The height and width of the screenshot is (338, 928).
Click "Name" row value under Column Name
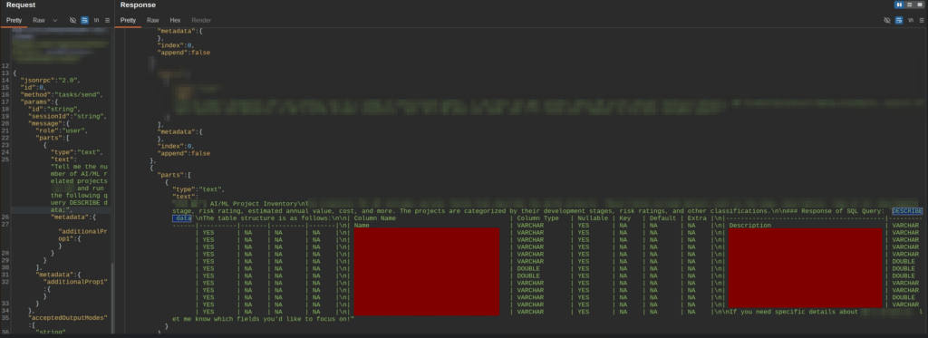tap(362, 226)
